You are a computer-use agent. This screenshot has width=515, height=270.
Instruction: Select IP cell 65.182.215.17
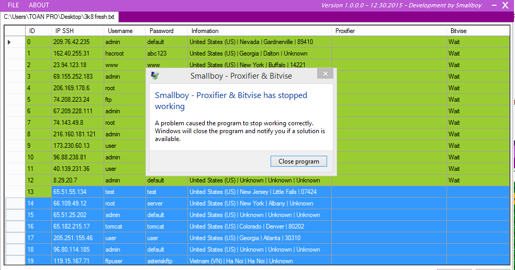point(77,226)
